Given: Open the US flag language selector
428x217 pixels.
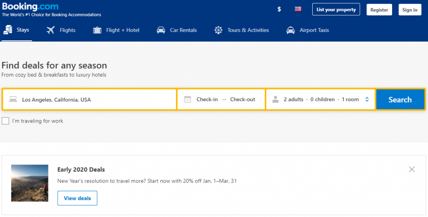Looking at the screenshot, I should [298, 9].
